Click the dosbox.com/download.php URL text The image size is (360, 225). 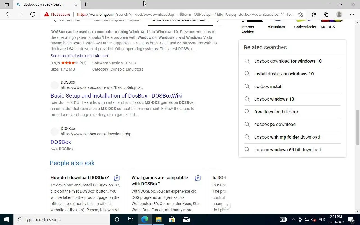(96, 134)
